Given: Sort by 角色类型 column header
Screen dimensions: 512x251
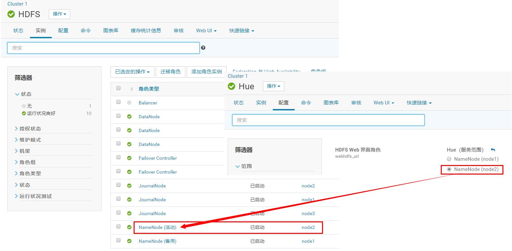Looking at the screenshot, I should pyautogui.click(x=149, y=89).
